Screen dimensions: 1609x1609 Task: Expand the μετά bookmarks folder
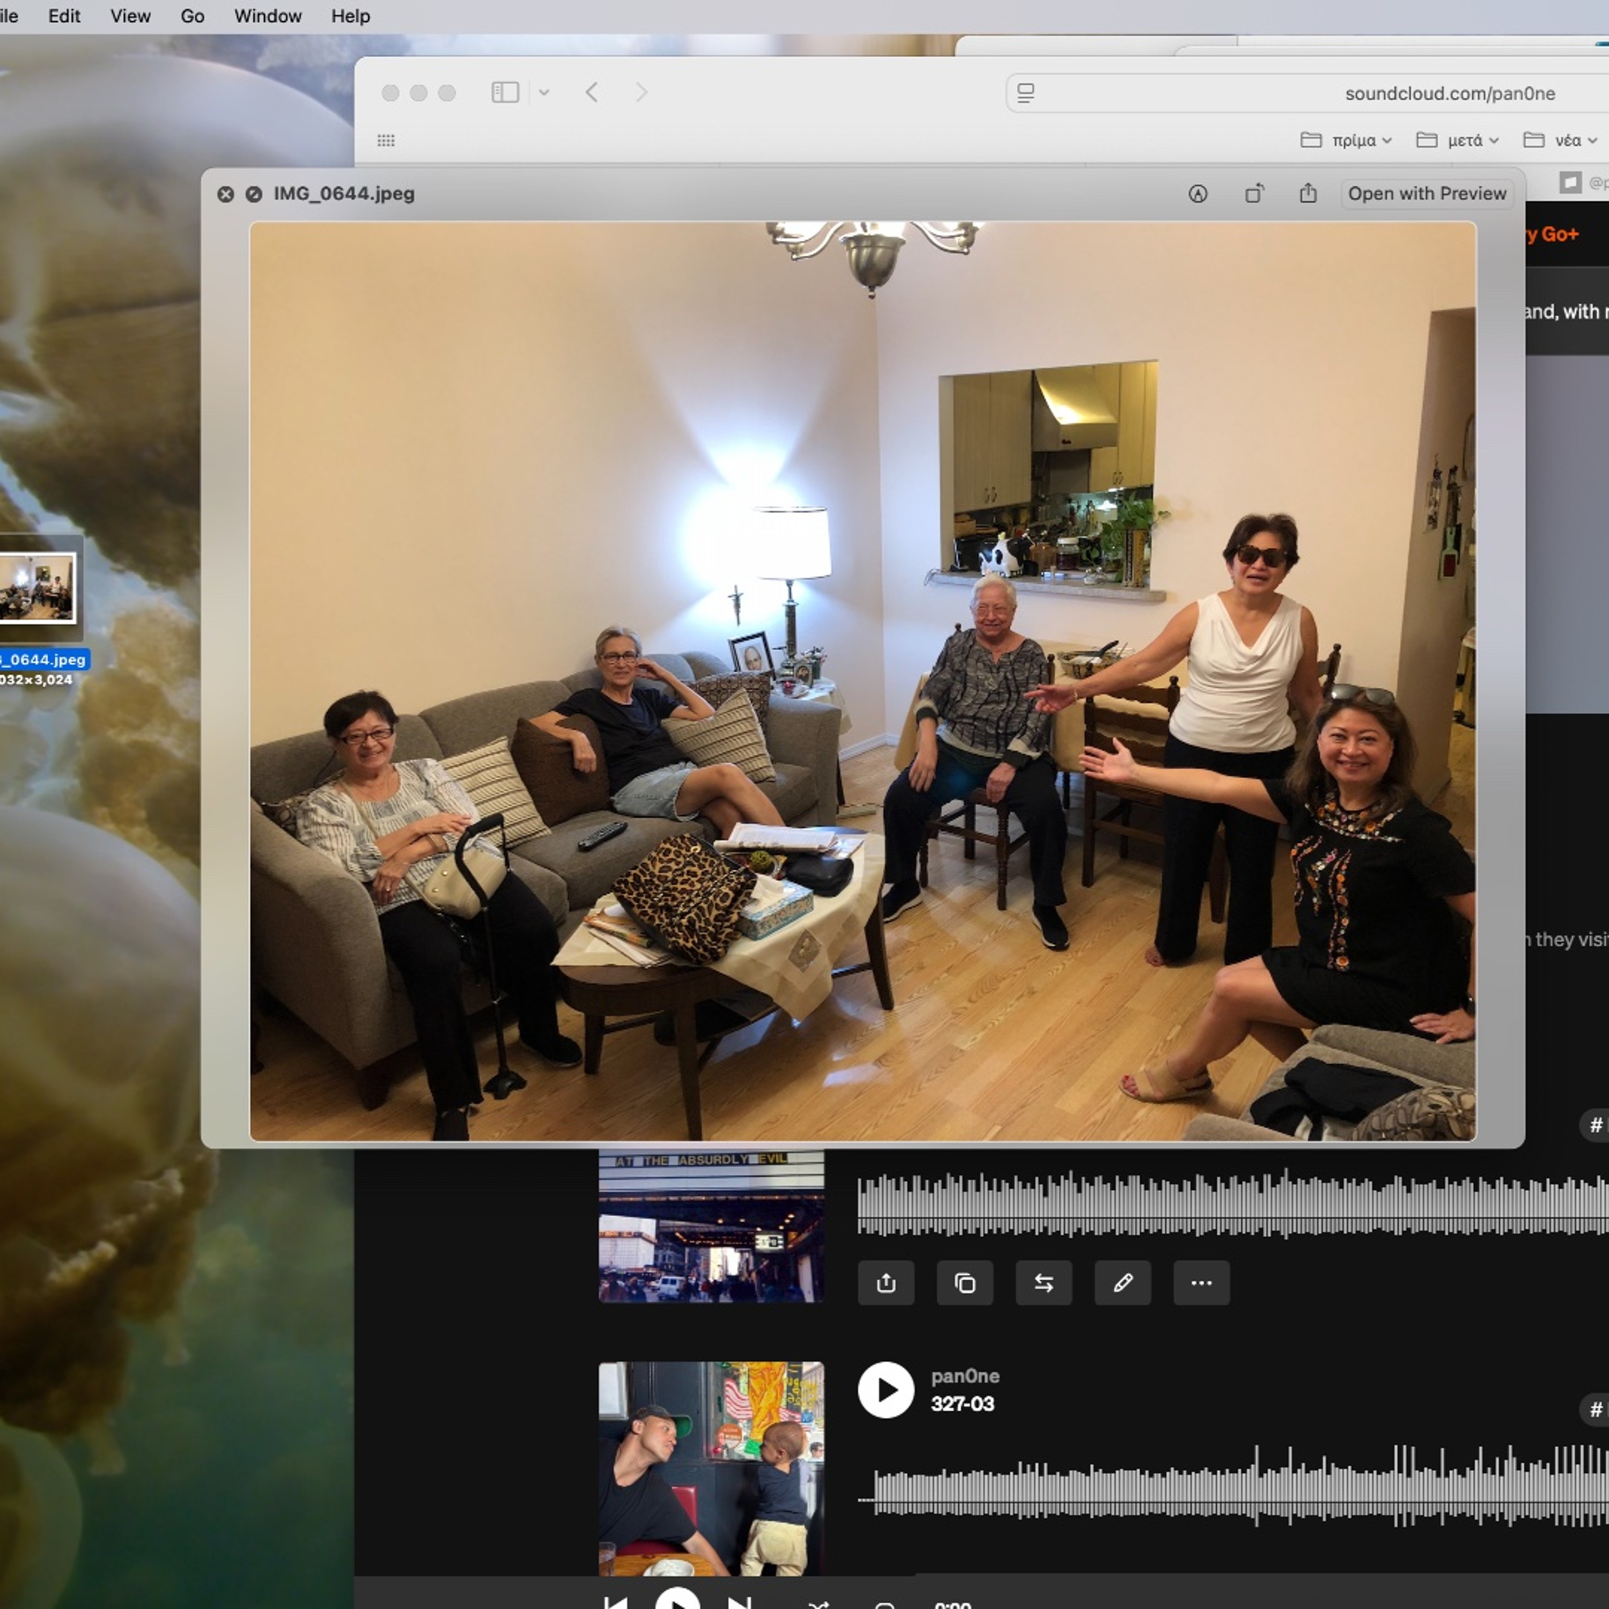pyautogui.click(x=1457, y=140)
